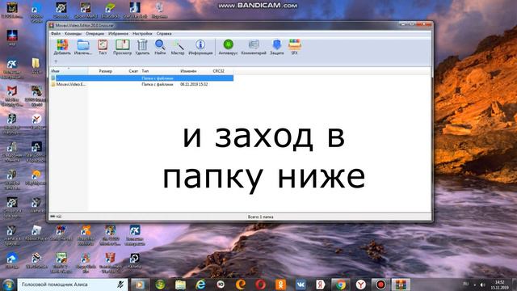Open the Windows Start button
This screenshot has width=517, height=291.
pyautogui.click(x=8, y=285)
